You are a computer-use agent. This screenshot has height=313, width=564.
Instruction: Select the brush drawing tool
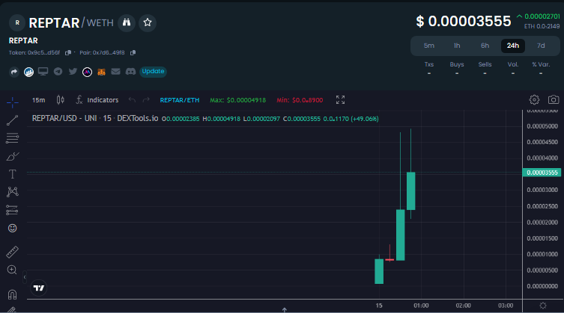[12, 157]
